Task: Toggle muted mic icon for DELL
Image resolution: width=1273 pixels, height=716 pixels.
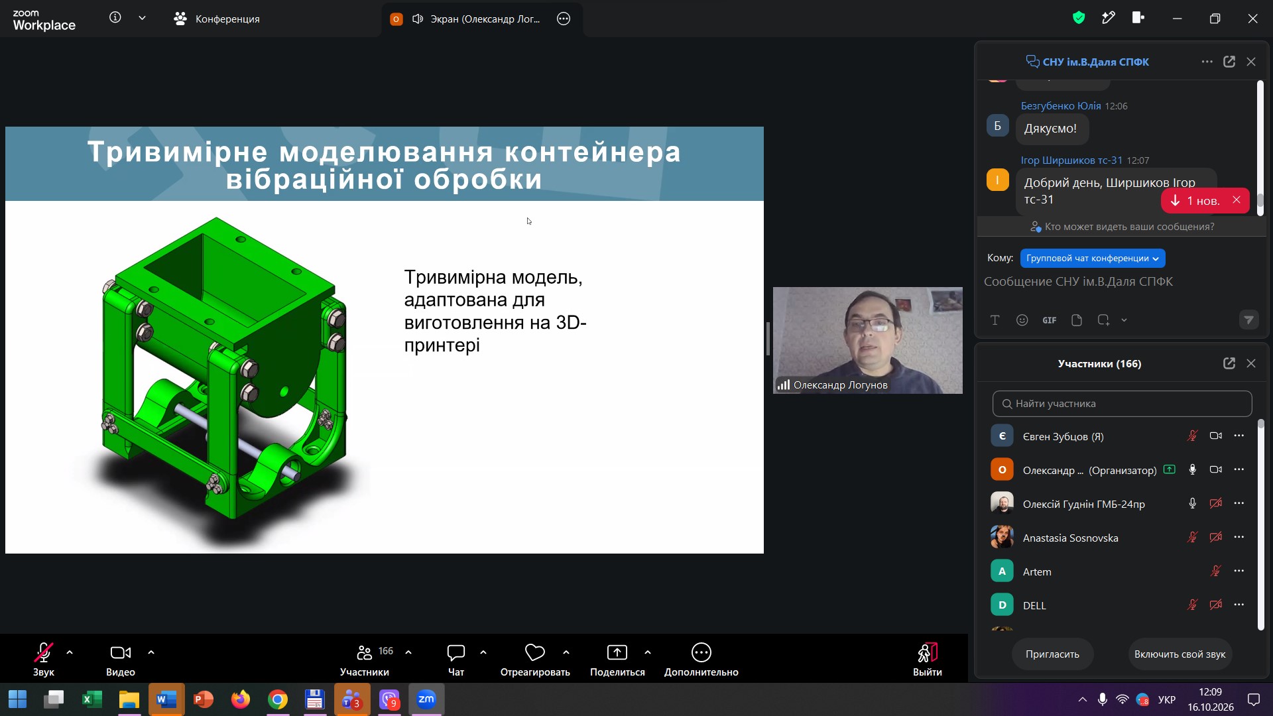Action: point(1192,605)
